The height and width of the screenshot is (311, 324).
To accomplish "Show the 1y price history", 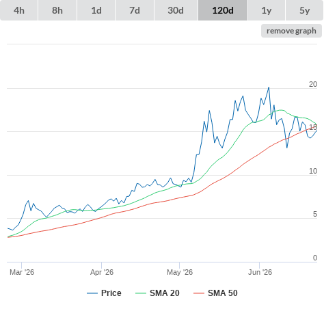I will point(267,10).
